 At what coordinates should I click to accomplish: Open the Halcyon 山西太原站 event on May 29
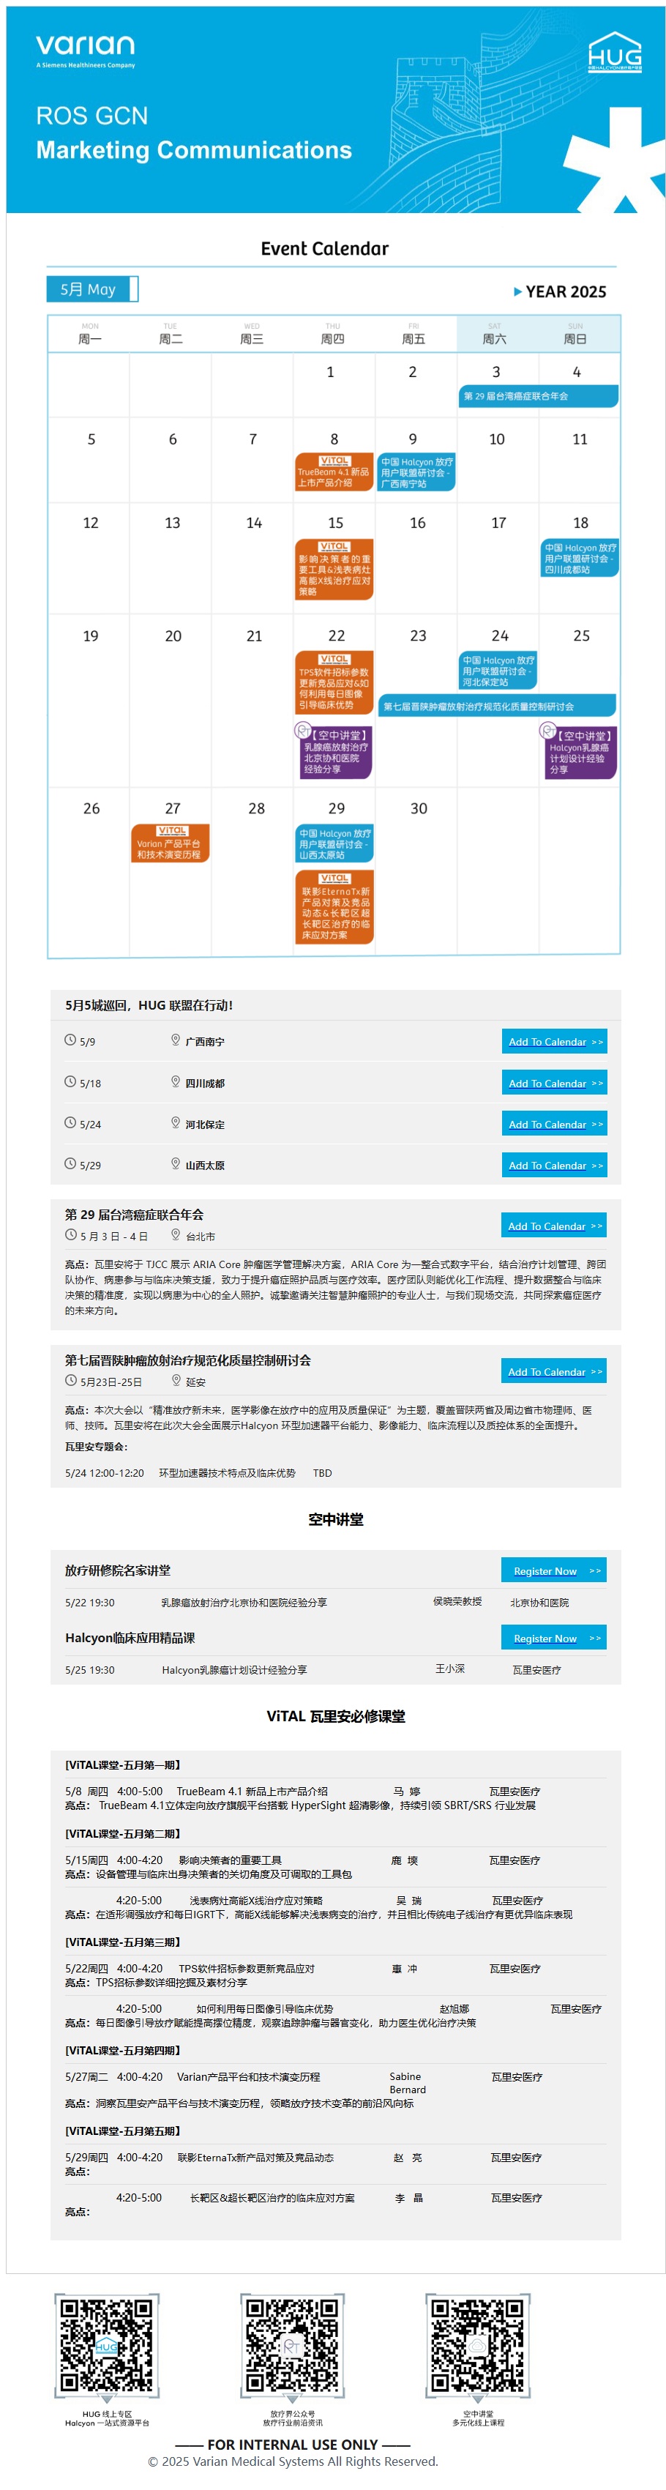[334, 844]
